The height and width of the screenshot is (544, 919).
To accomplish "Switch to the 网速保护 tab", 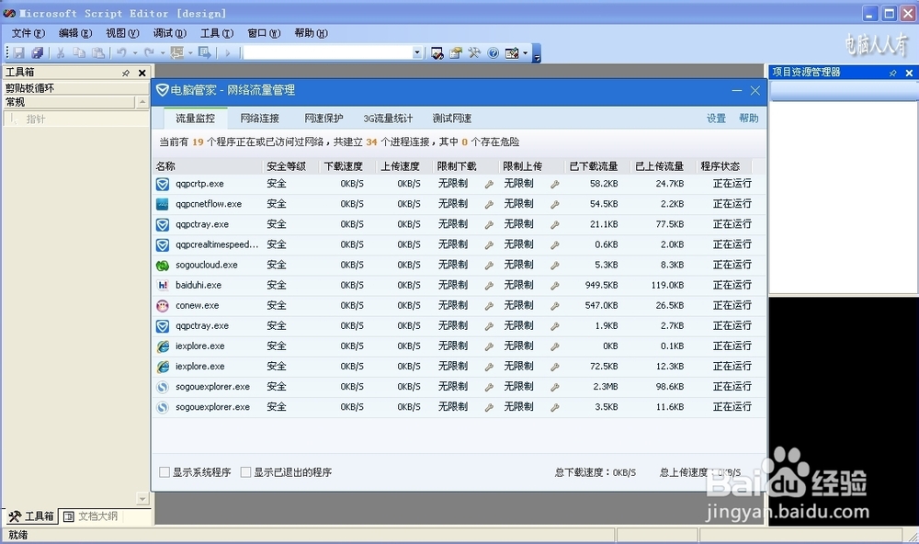I will [323, 119].
